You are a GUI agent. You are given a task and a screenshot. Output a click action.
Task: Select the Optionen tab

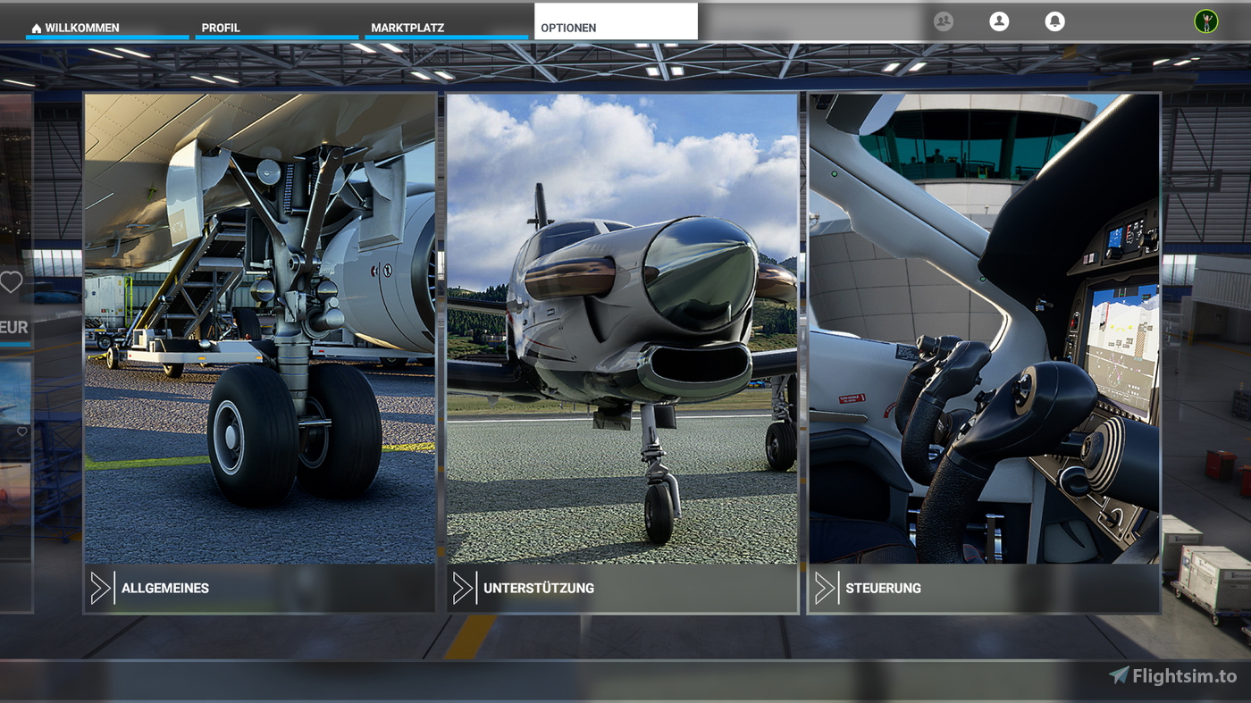tap(567, 27)
